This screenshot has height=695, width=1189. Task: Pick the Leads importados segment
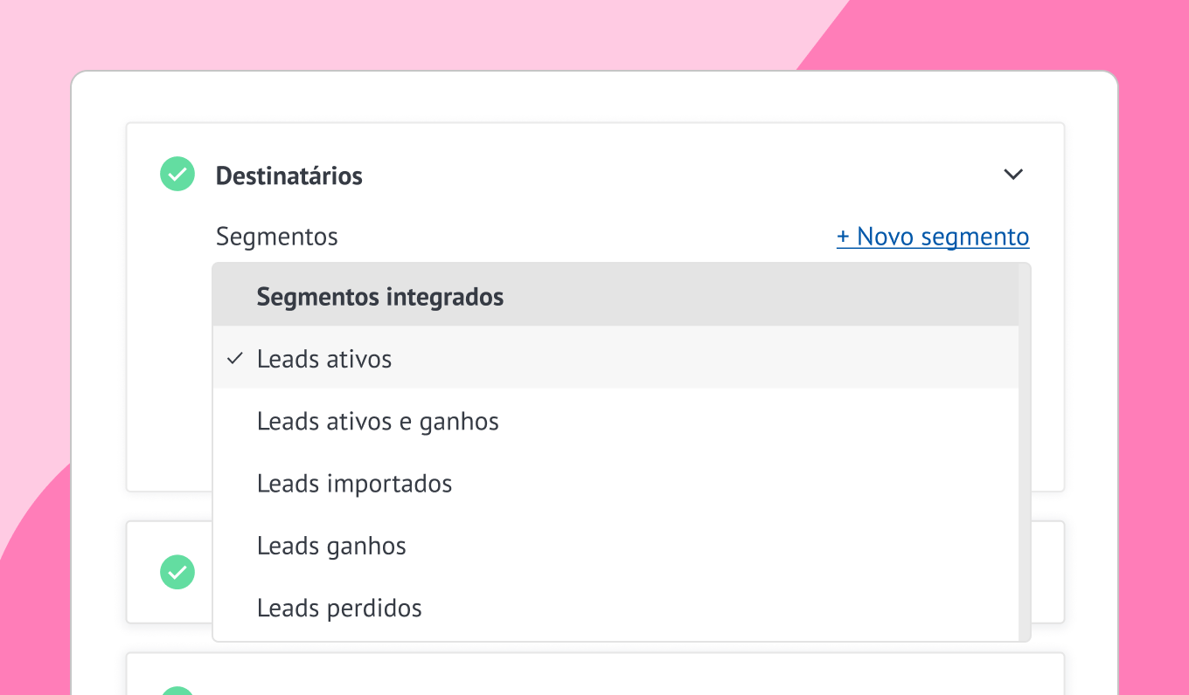(354, 484)
